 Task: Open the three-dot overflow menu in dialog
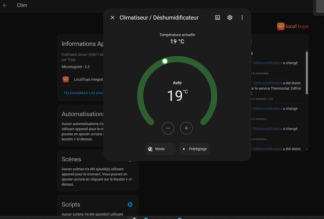point(242,18)
